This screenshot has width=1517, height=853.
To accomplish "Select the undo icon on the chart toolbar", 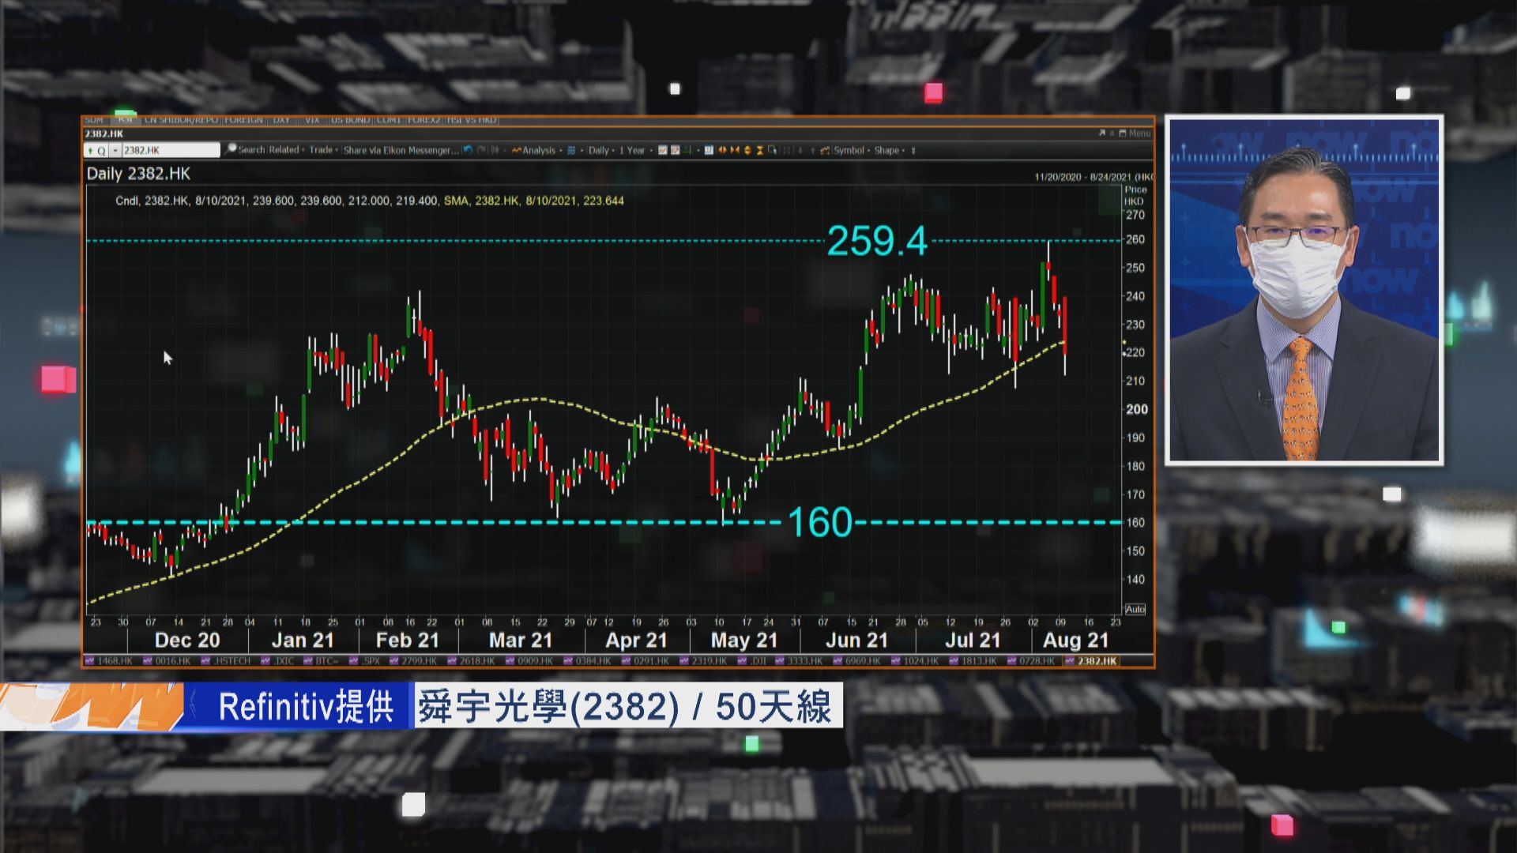I will pos(469,150).
